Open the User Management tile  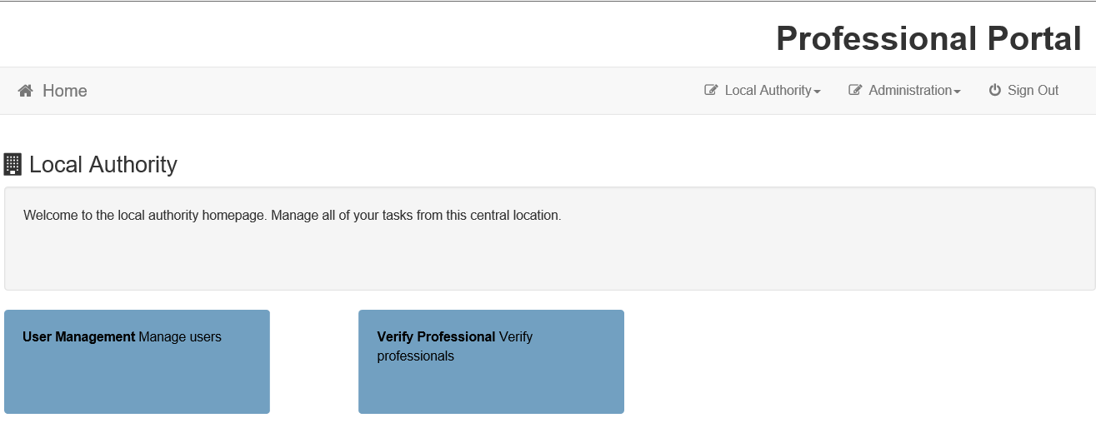pyautogui.click(x=137, y=361)
